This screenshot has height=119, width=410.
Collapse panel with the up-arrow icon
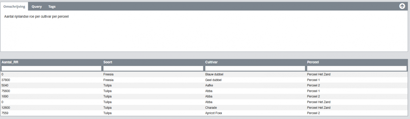pyautogui.click(x=402, y=6)
